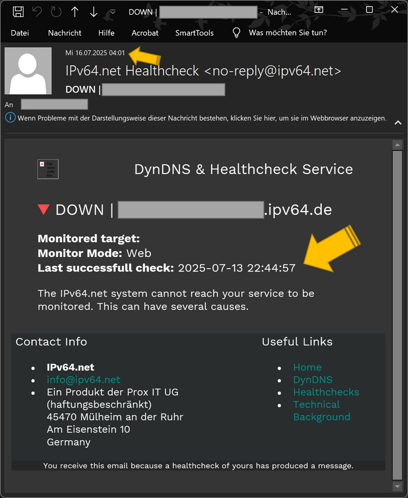Open the Quick Access Toolbar customize dropdown

point(113,12)
